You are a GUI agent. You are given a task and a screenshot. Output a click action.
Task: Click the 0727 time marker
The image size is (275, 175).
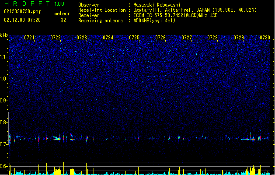coord(187,38)
